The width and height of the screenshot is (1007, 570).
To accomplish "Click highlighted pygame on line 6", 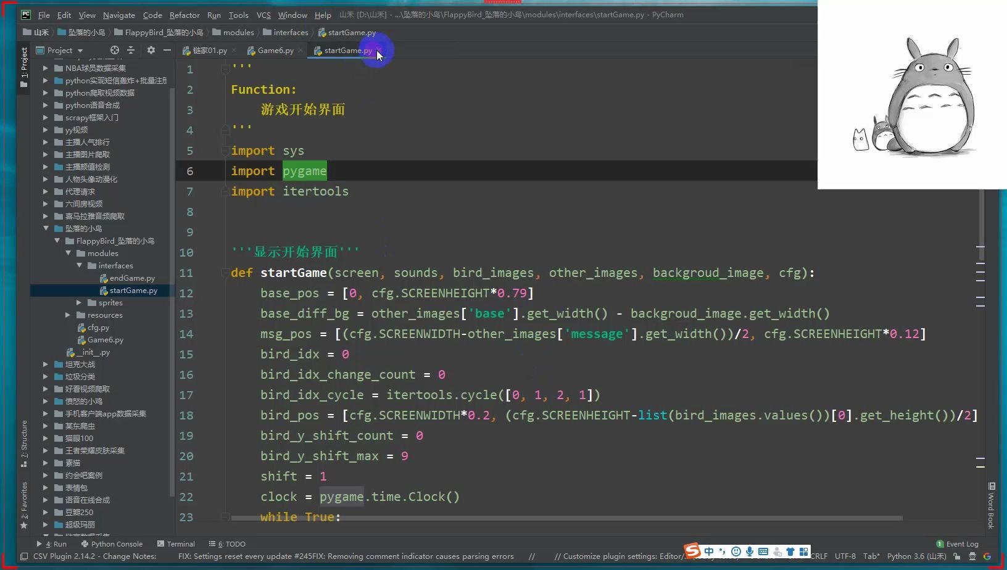I will (305, 171).
